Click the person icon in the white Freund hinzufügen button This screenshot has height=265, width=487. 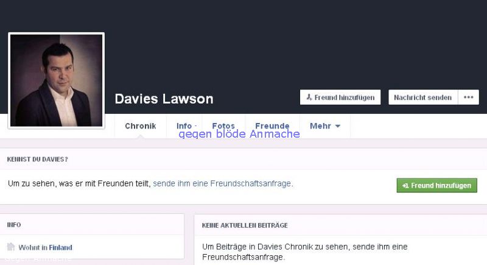(309, 97)
